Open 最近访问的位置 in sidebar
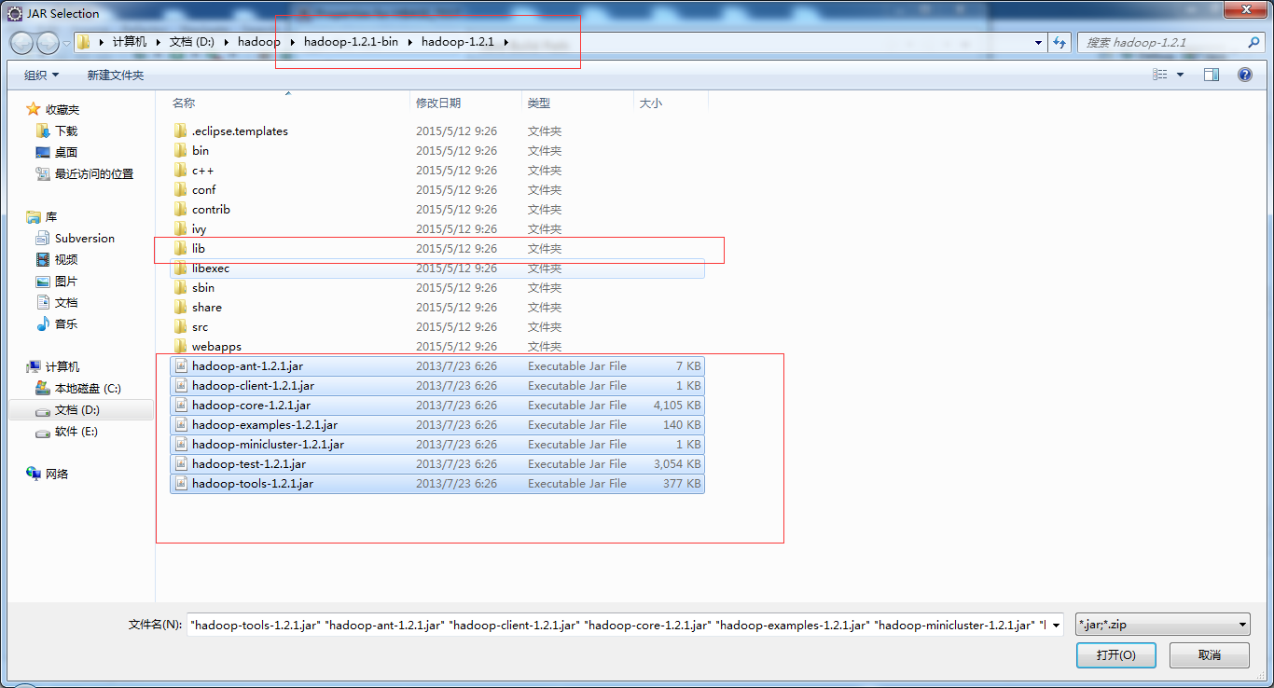 pyautogui.click(x=85, y=173)
